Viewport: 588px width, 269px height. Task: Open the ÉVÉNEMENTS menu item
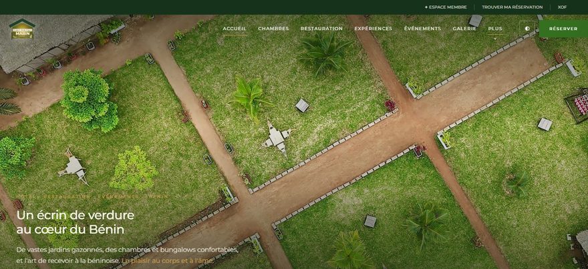tap(422, 29)
